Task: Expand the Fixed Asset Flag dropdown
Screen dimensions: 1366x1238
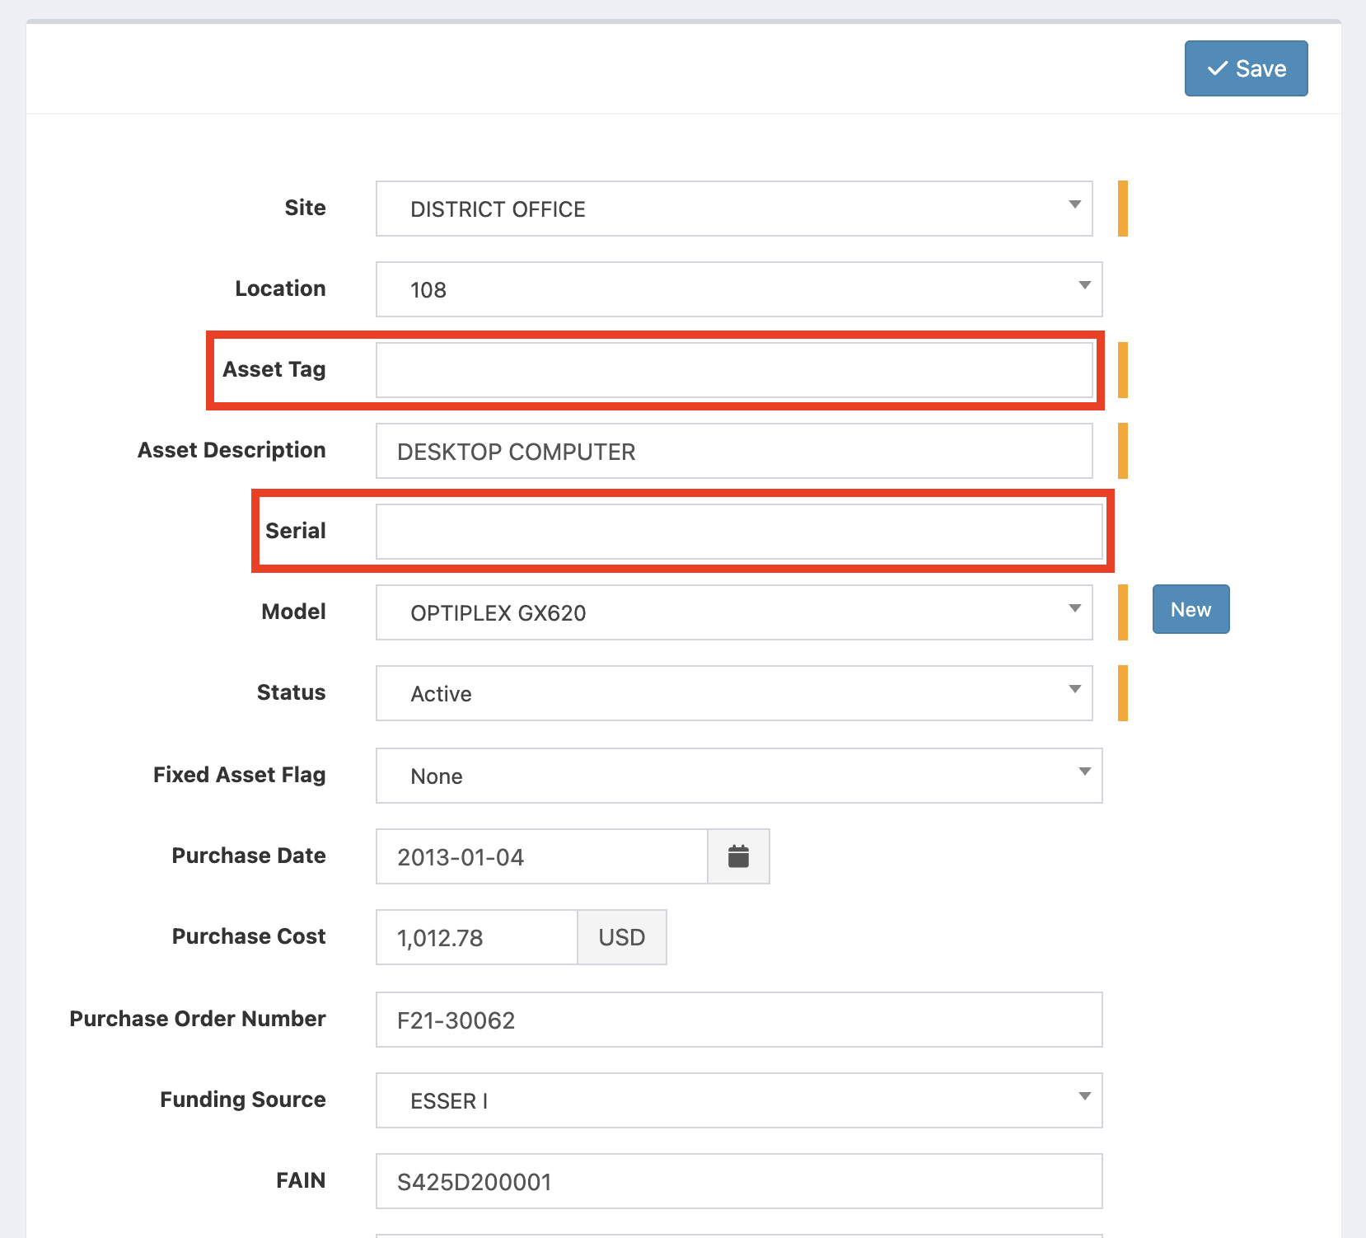Action: tap(738, 776)
